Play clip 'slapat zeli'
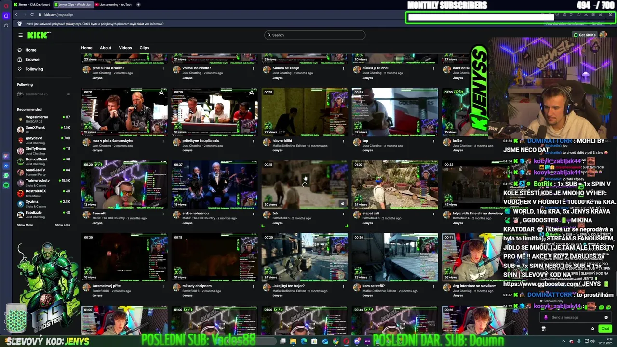This screenshot has height=347, width=617. click(x=395, y=185)
